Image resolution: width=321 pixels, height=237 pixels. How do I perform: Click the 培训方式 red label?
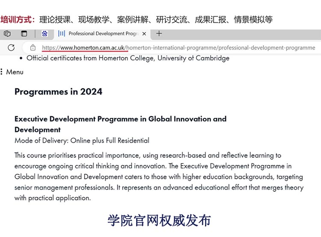(17, 20)
